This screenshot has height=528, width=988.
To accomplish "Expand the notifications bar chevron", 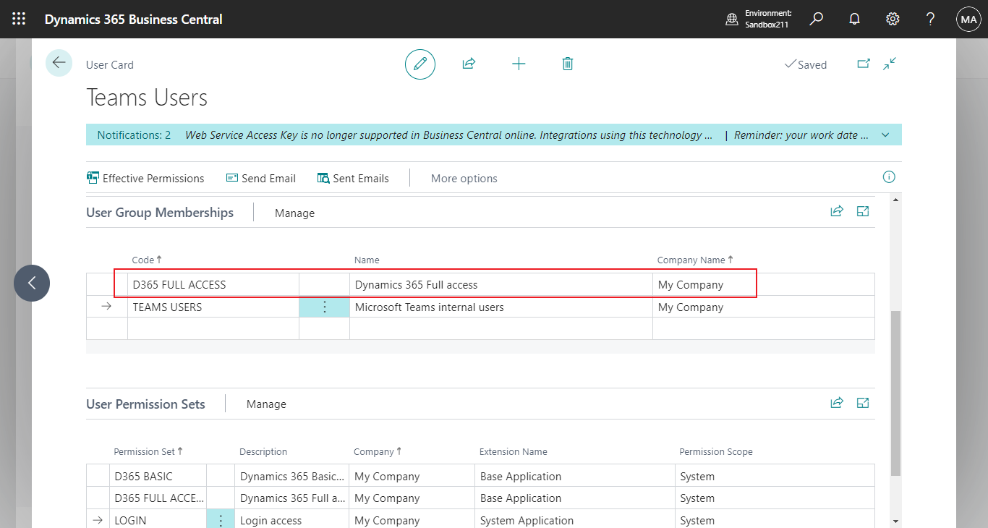I will click(x=885, y=135).
